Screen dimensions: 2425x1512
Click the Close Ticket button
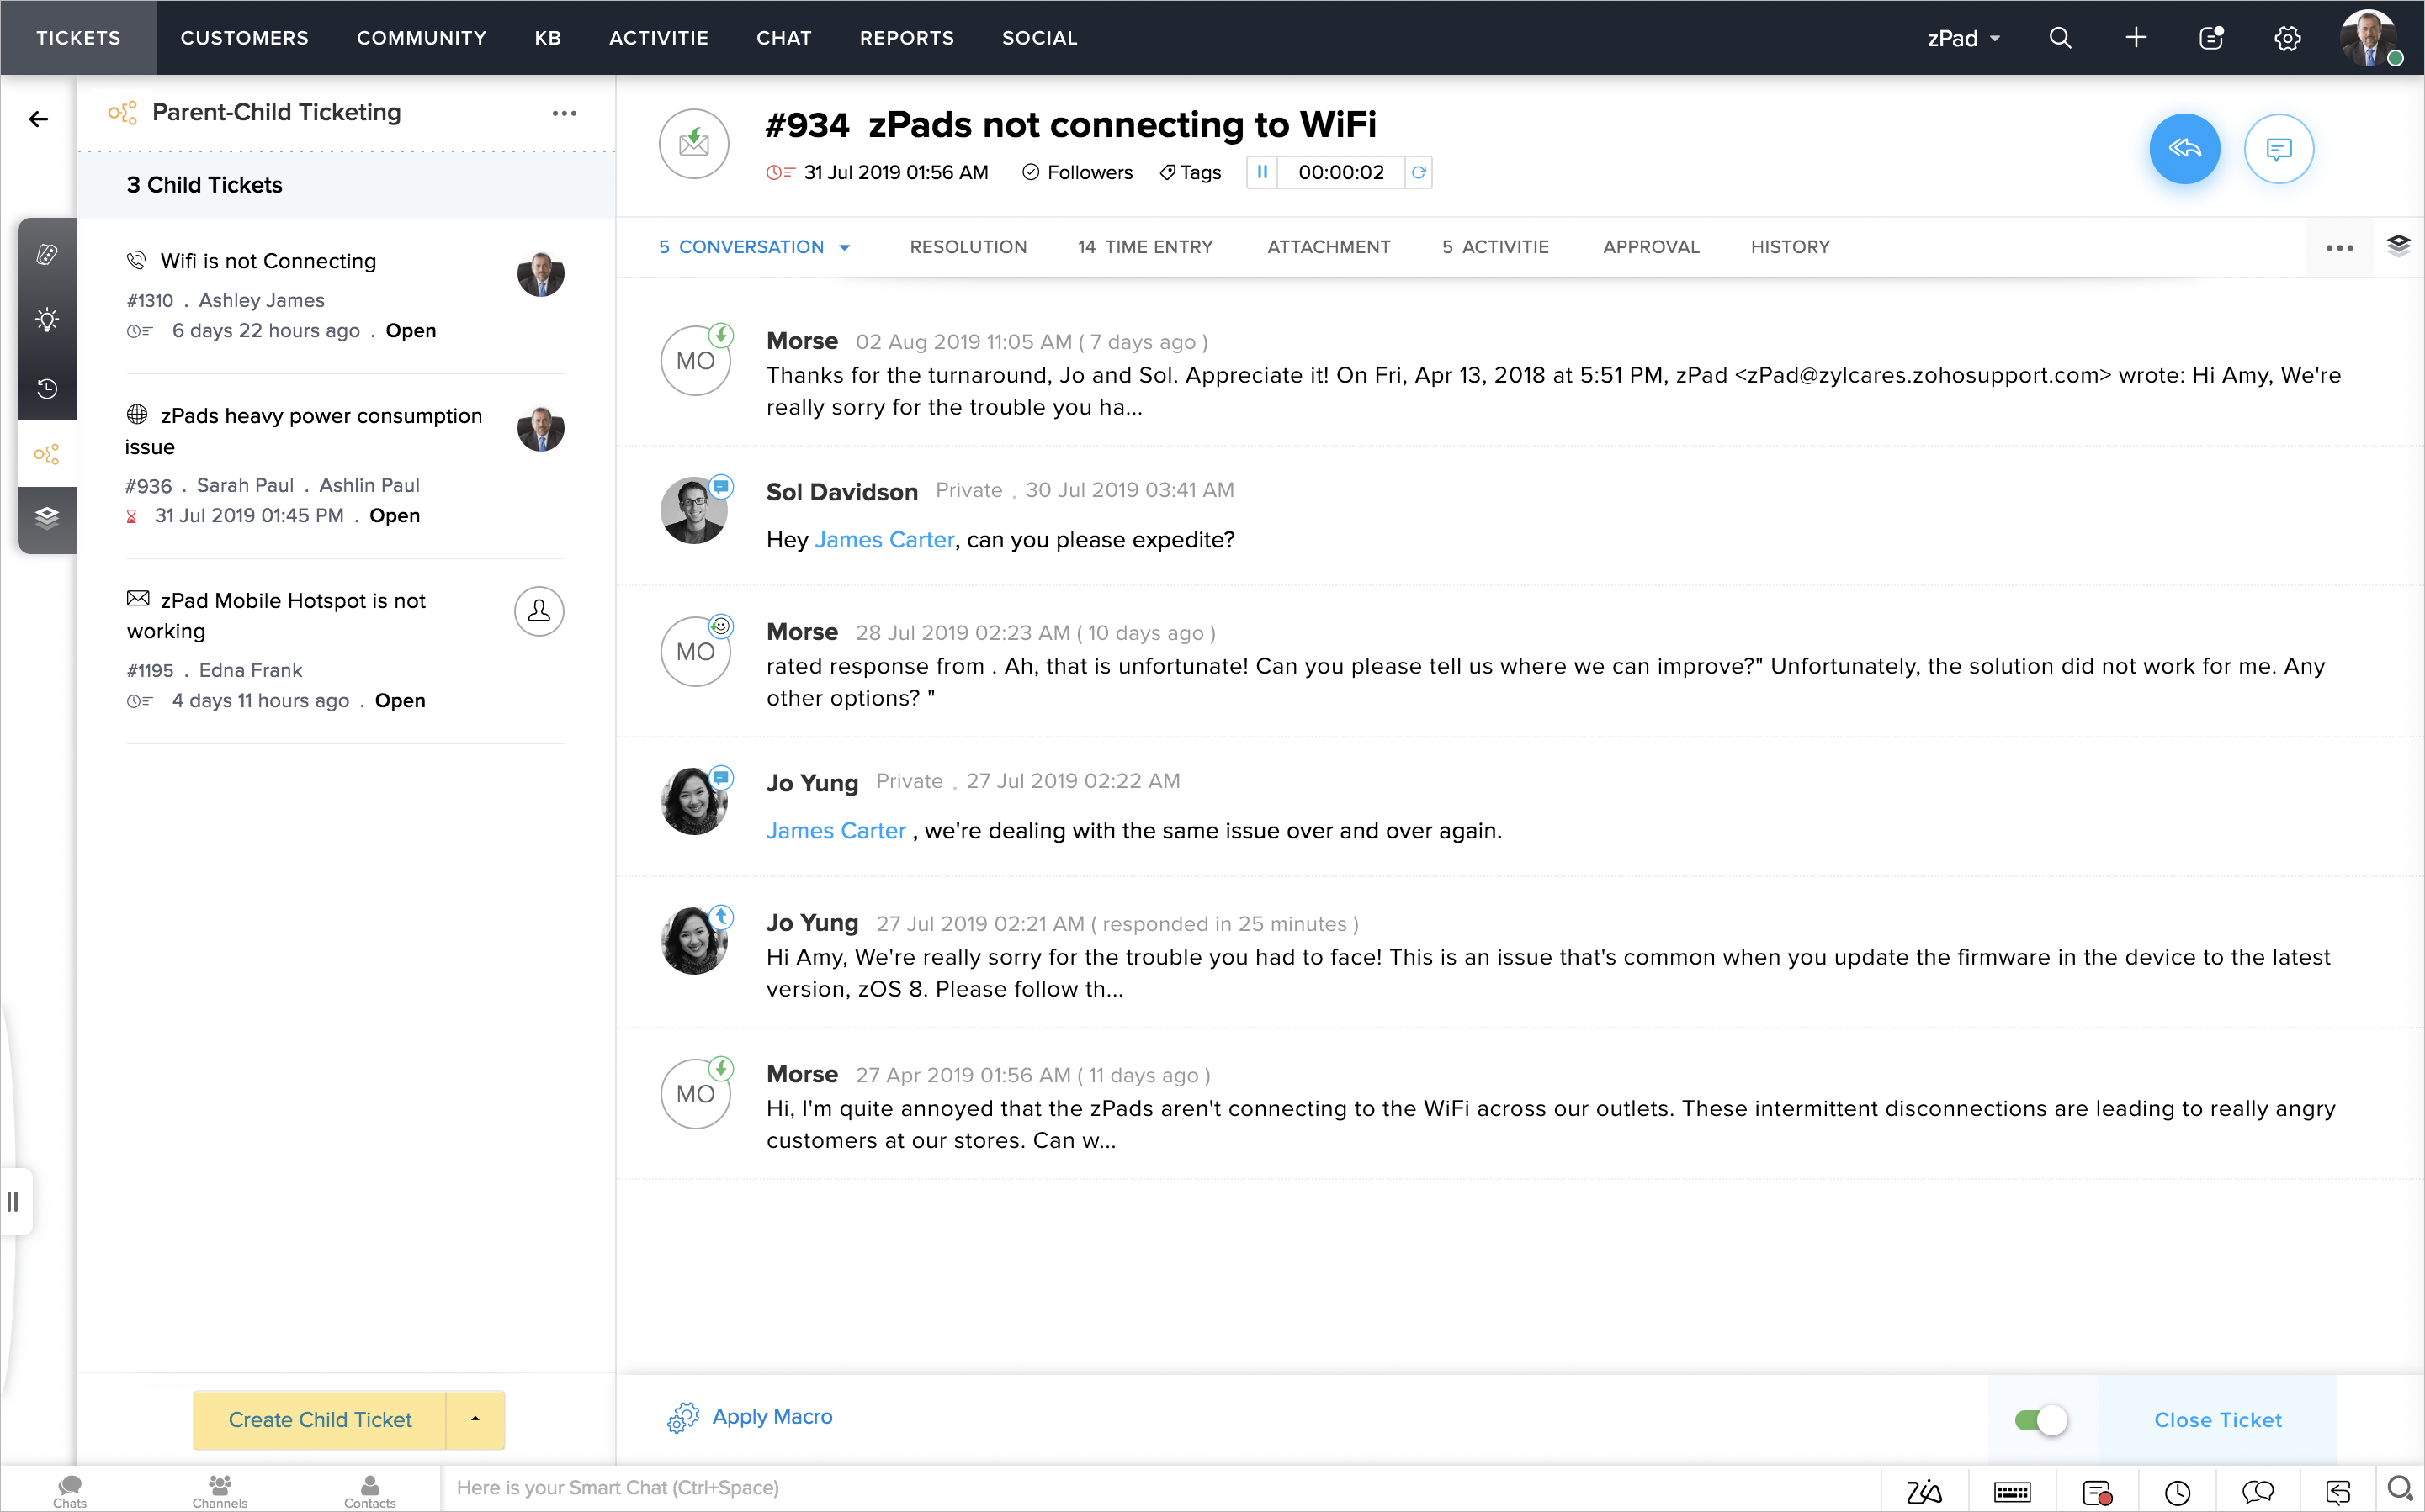pyautogui.click(x=2217, y=1420)
